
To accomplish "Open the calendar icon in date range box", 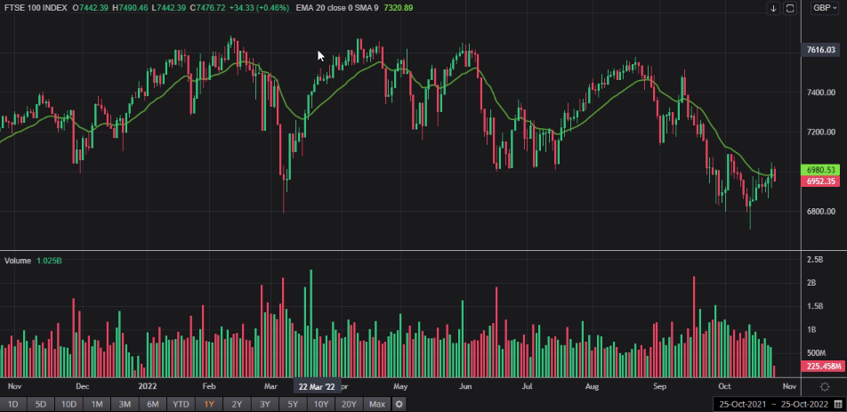I will (838, 405).
